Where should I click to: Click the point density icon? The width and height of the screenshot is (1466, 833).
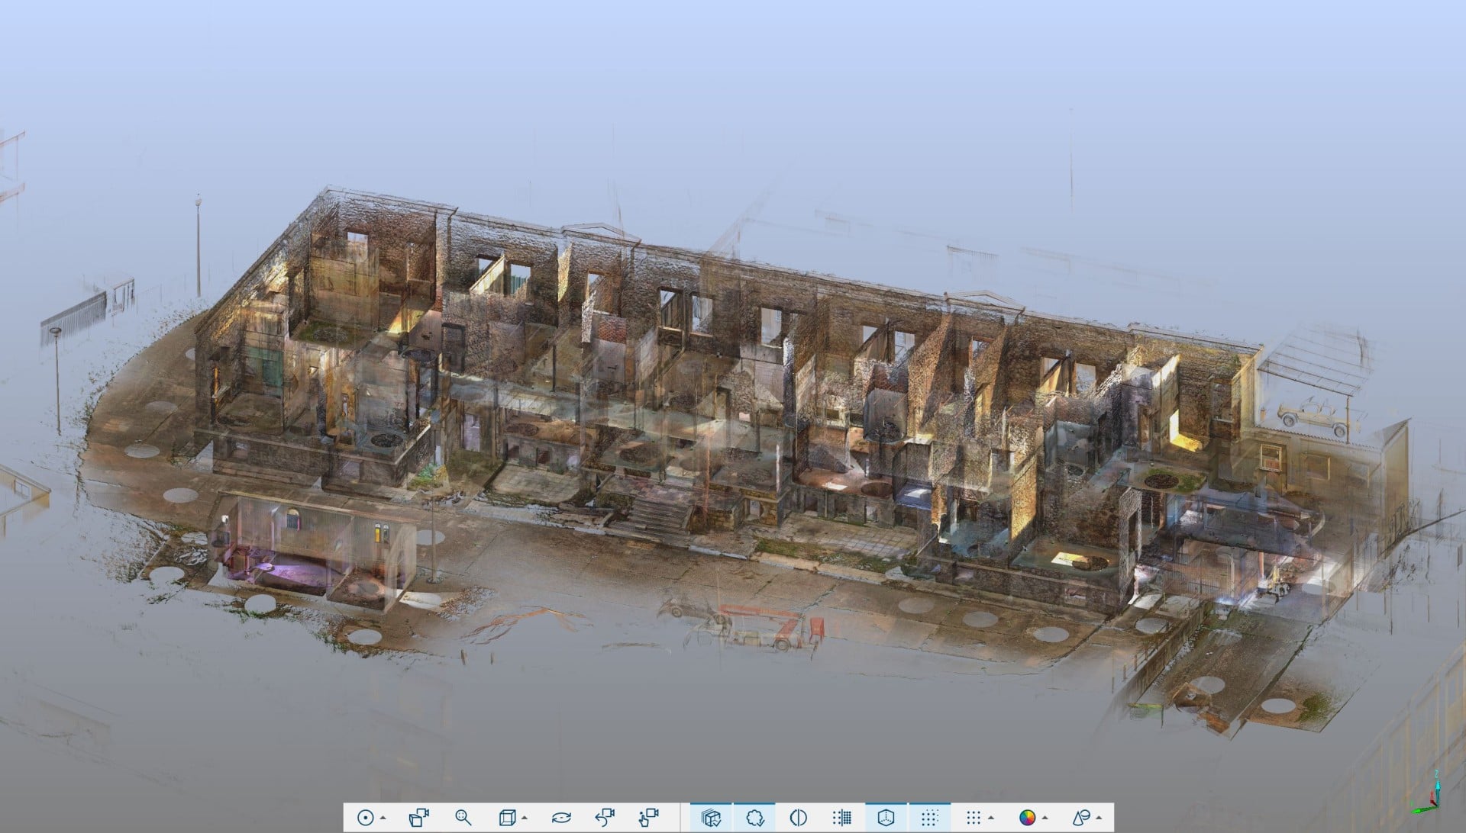[841, 818]
